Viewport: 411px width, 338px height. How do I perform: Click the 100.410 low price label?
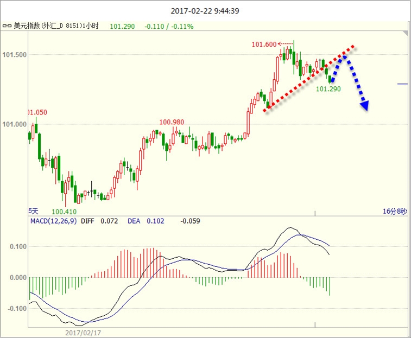tap(64, 212)
